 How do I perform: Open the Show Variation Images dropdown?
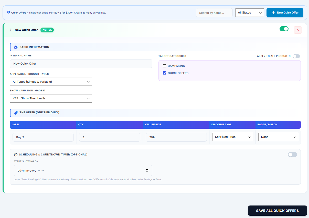click(x=51, y=98)
